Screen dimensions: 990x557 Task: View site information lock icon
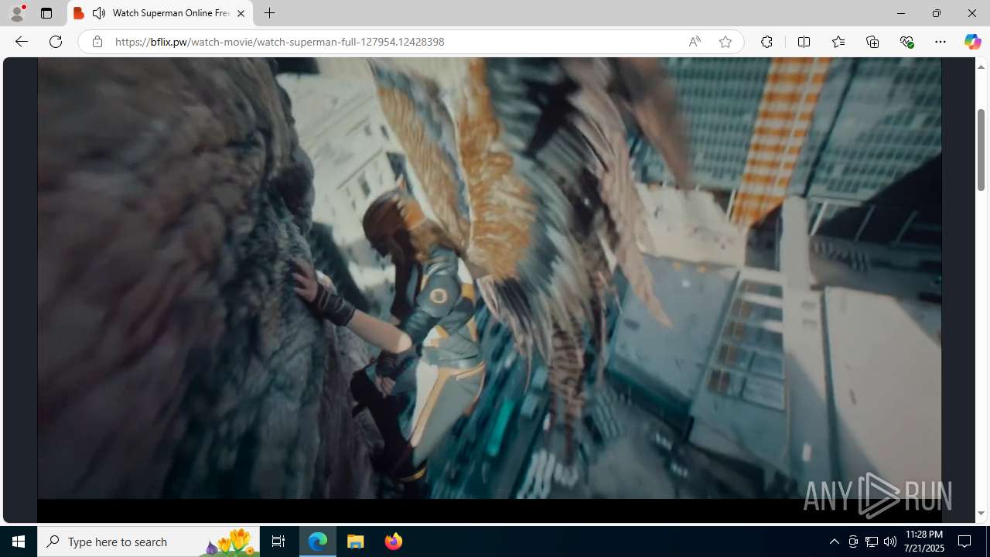97,42
